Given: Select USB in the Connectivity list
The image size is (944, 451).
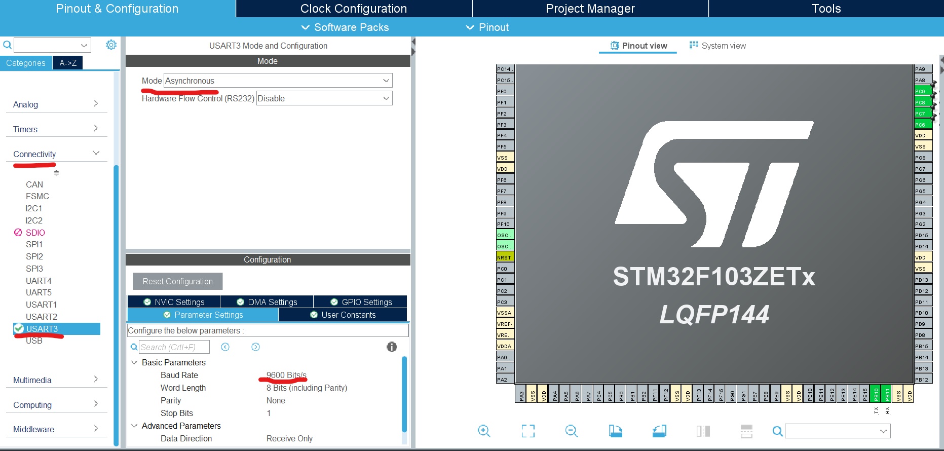Looking at the screenshot, I should (x=34, y=341).
